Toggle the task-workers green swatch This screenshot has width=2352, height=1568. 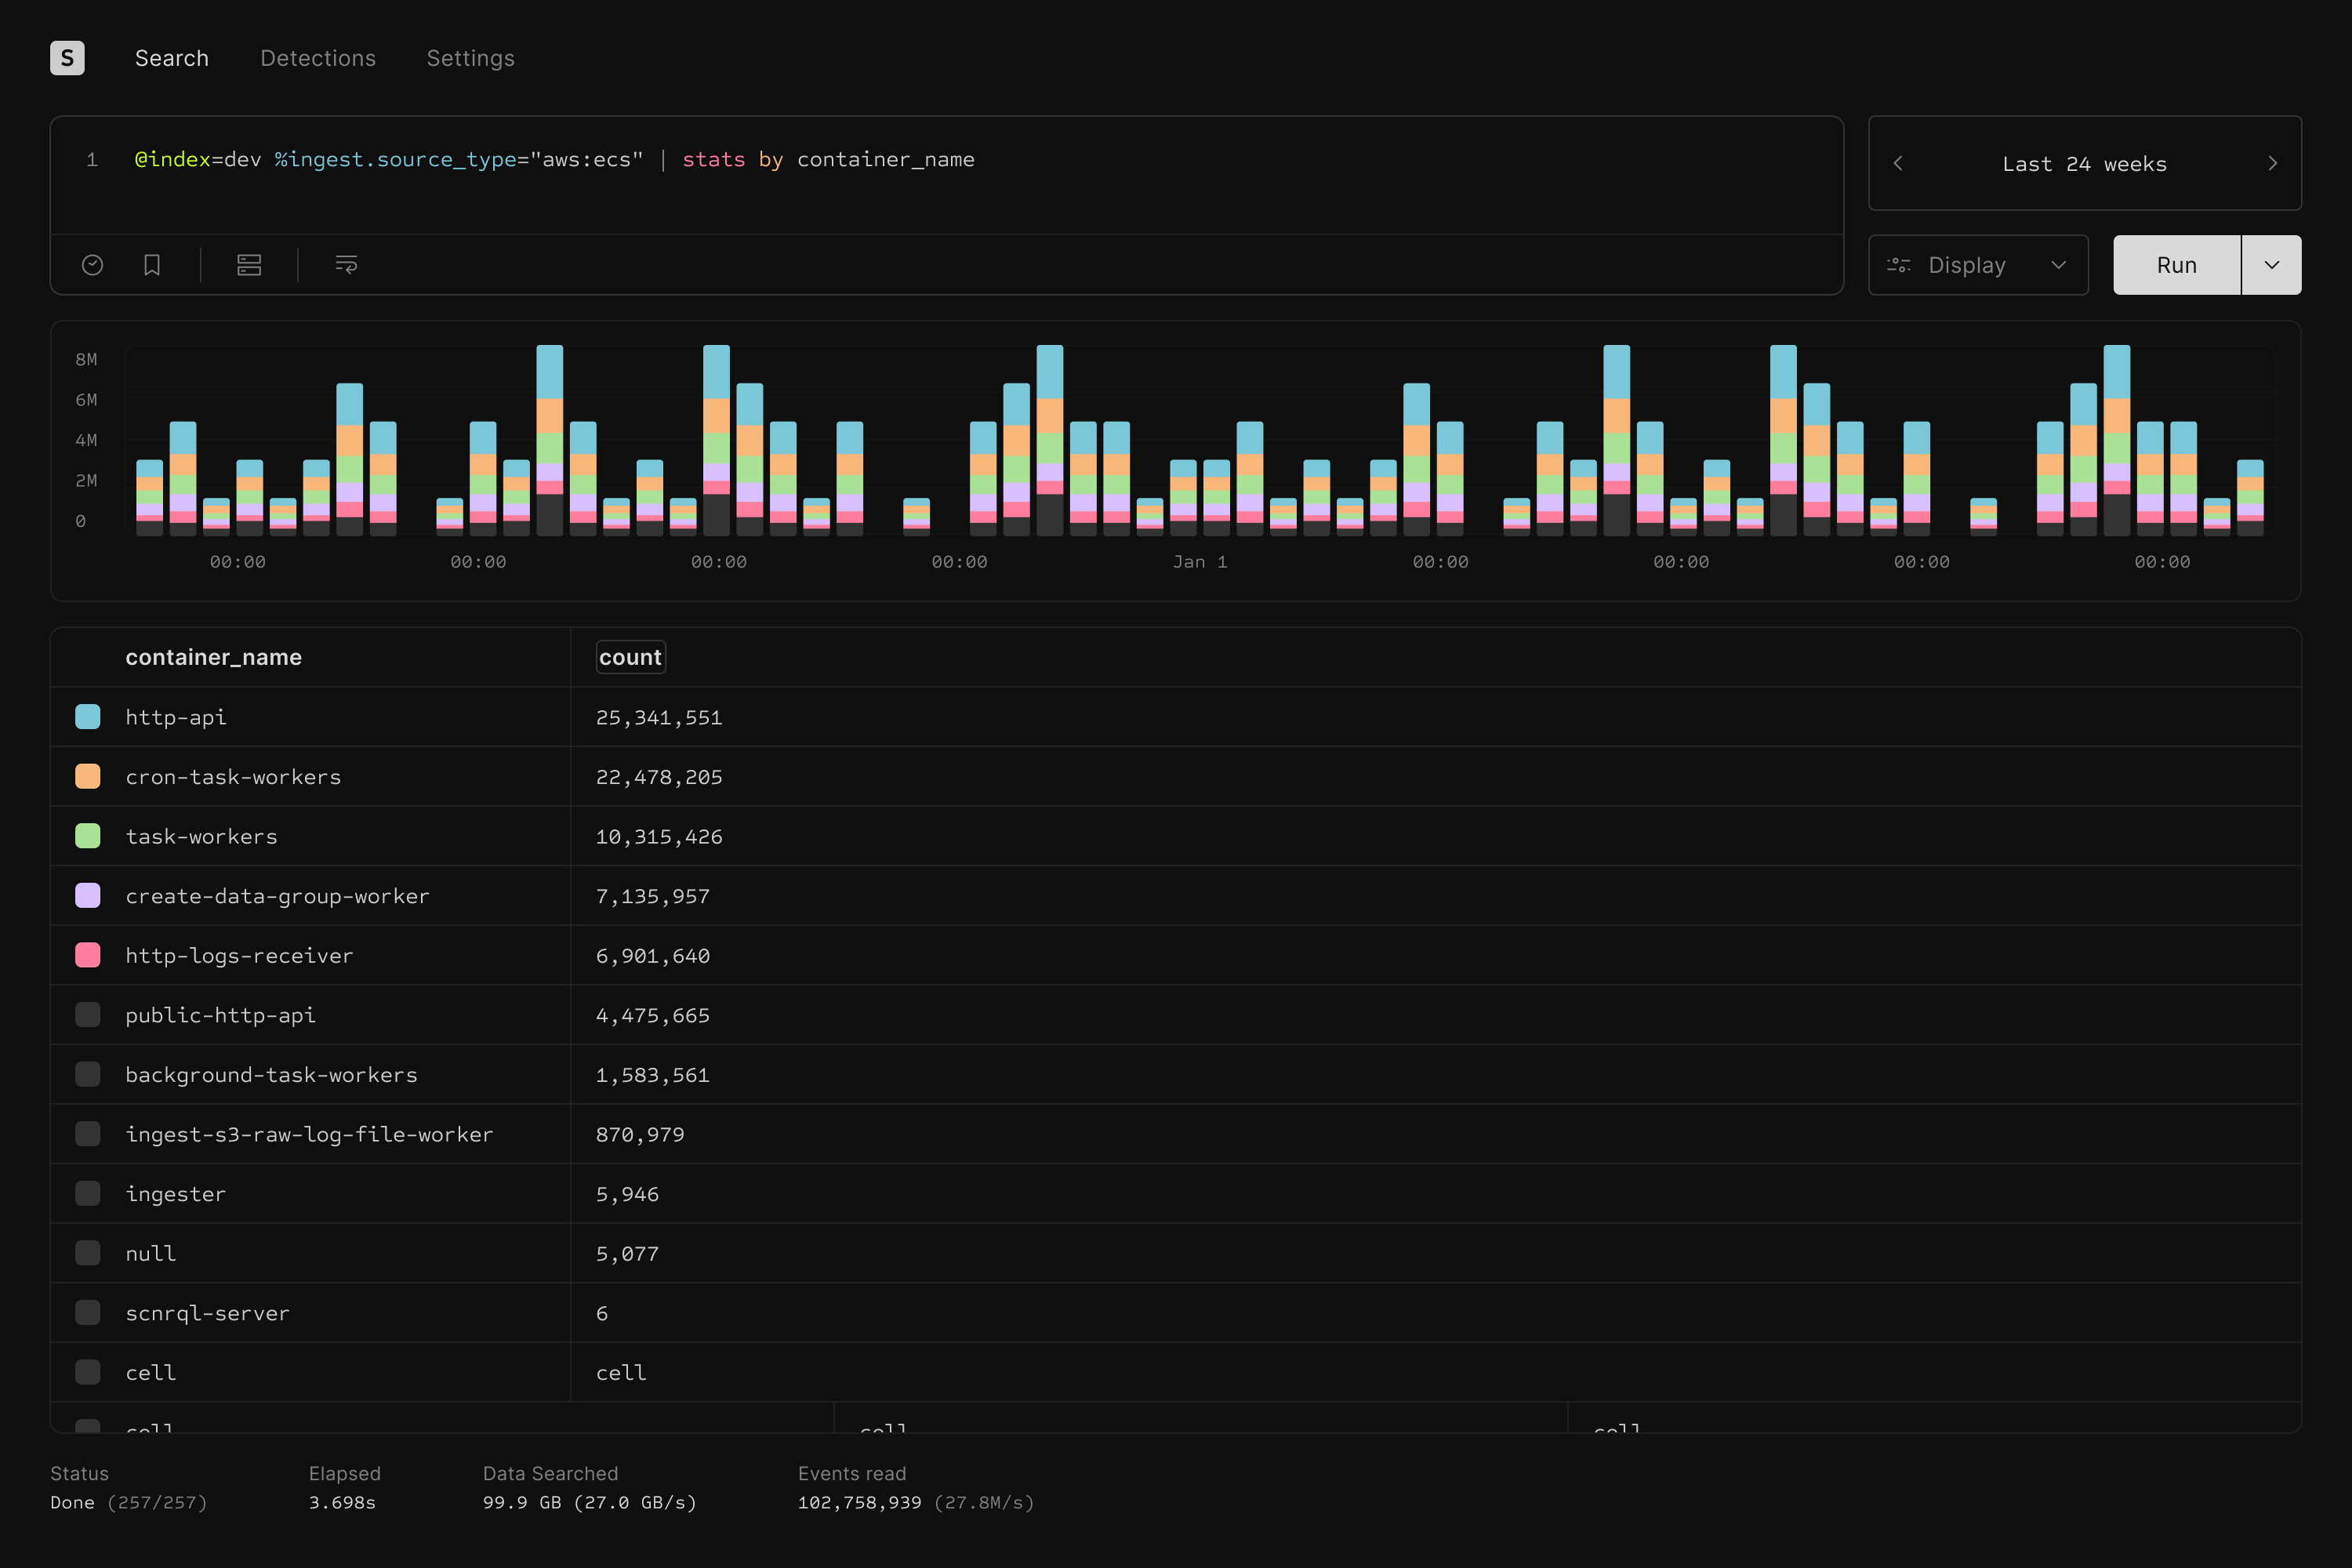point(88,836)
